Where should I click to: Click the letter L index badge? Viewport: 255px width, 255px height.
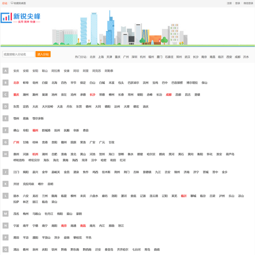point(5,196)
